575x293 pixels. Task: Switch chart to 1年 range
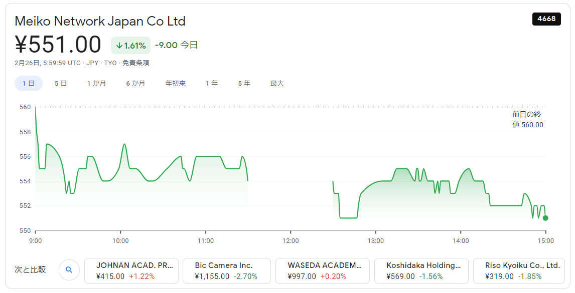tap(212, 84)
